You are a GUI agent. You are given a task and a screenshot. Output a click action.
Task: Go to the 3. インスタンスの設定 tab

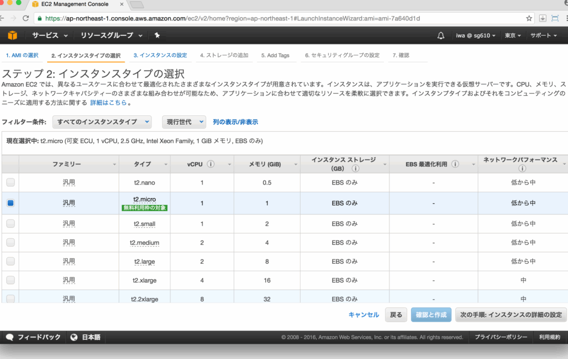pyautogui.click(x=160, y=55)
